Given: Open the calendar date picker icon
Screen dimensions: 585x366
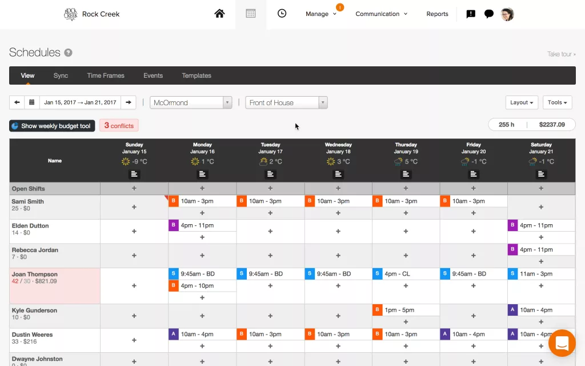Looking at the screenshot, I should [x=32, y=102].
